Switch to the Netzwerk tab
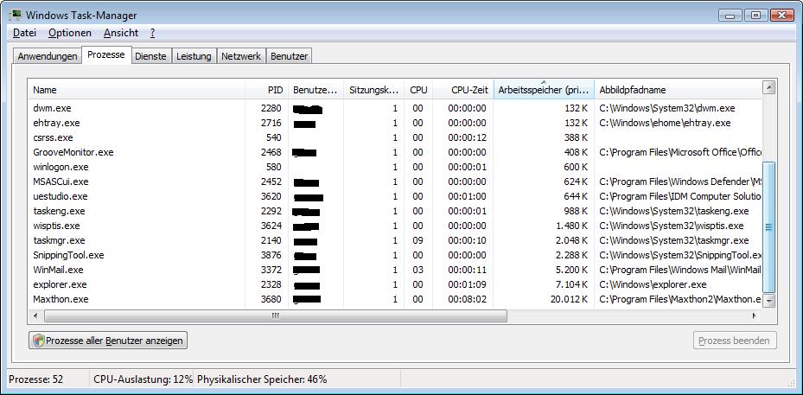This screenshot has height=395, width=803. pos(240,56)
